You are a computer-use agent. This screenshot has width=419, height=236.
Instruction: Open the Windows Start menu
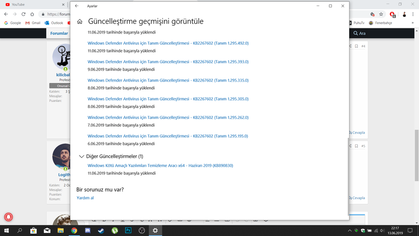(x=7, y=230)
